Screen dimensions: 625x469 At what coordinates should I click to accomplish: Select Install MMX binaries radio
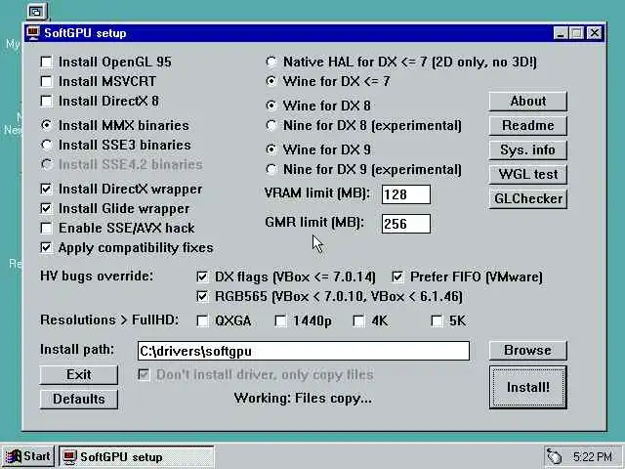[x=47, y=125]
